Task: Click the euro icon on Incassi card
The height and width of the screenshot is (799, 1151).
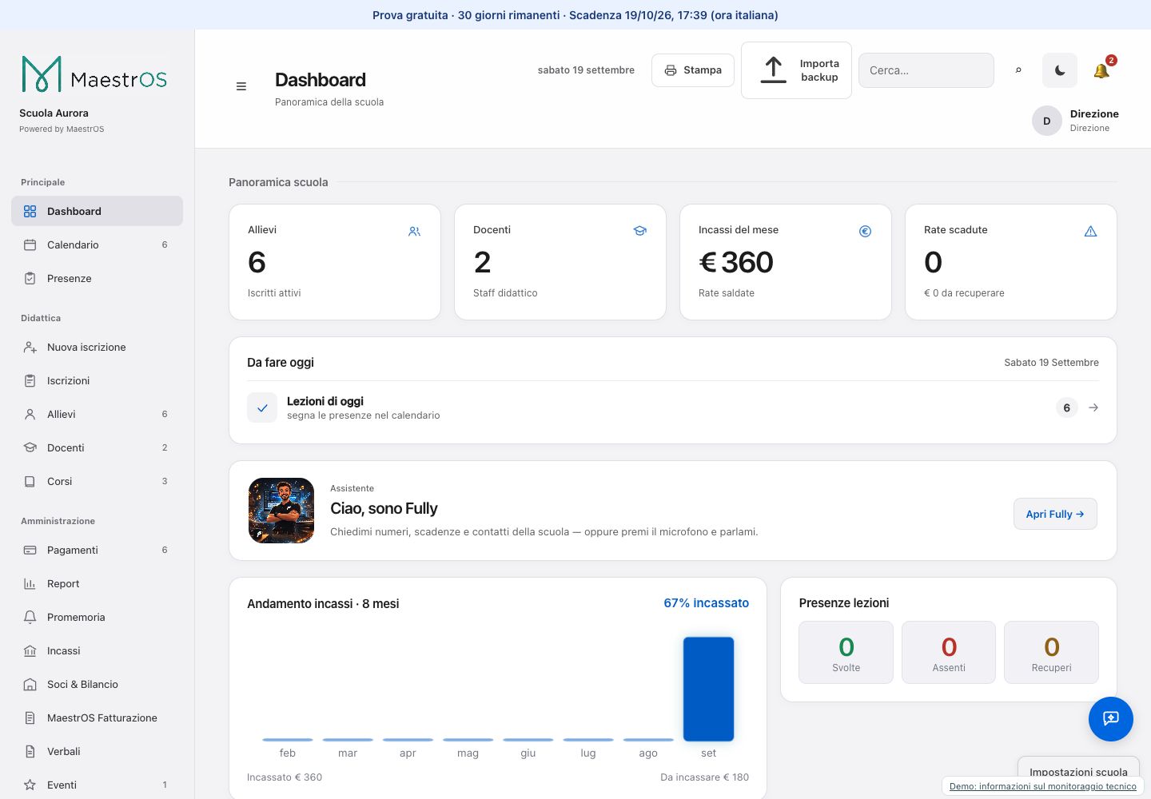Action: pos(865,231)
